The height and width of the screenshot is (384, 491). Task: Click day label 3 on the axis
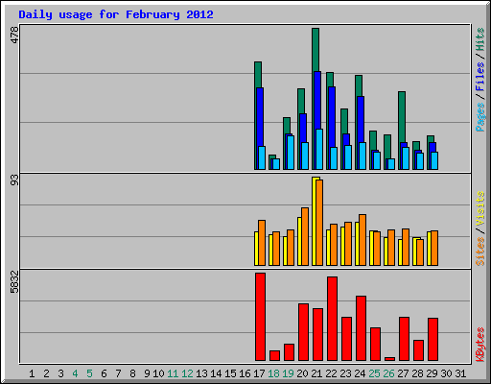click(60, 373)
